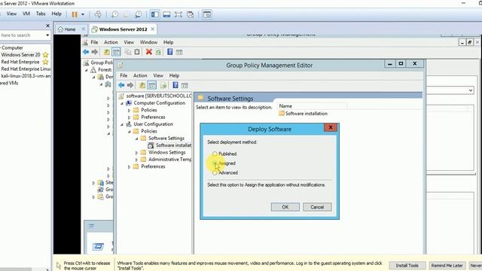Expand Preferences under Computer Configuration
This screenshot has width=482, height=271.
point(129,117)
